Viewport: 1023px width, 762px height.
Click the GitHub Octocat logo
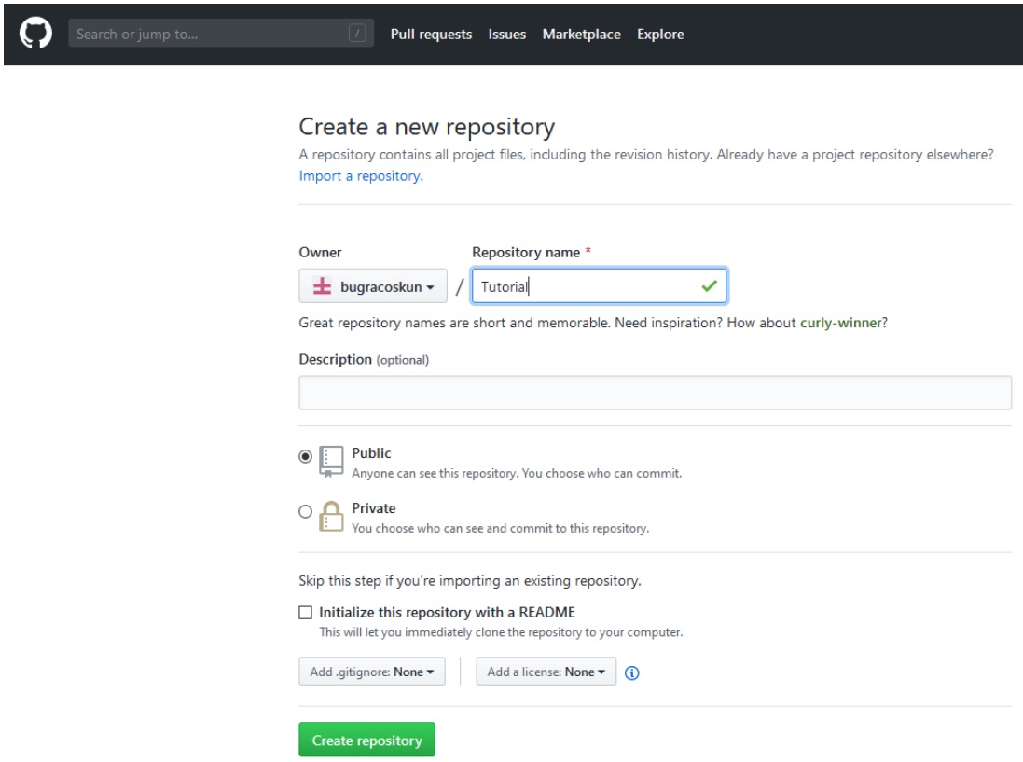point(35,34)
